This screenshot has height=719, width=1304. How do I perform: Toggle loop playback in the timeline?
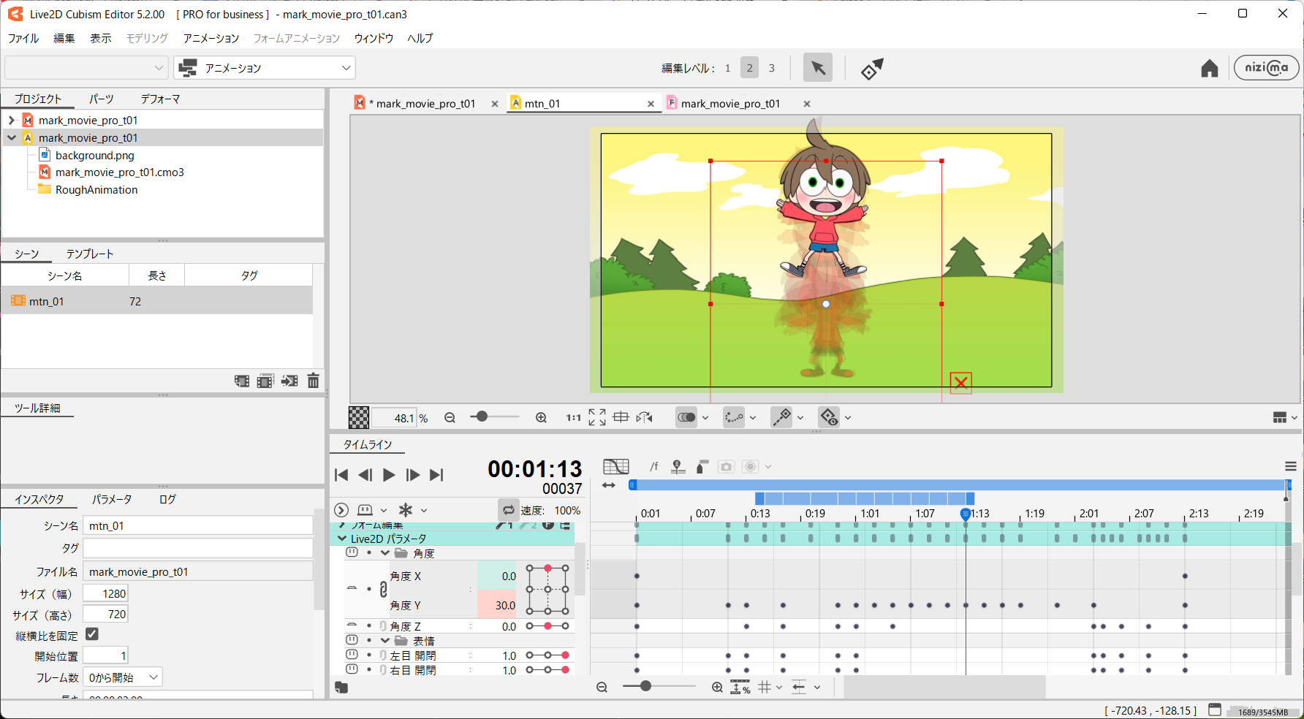(x=509, y=510)
